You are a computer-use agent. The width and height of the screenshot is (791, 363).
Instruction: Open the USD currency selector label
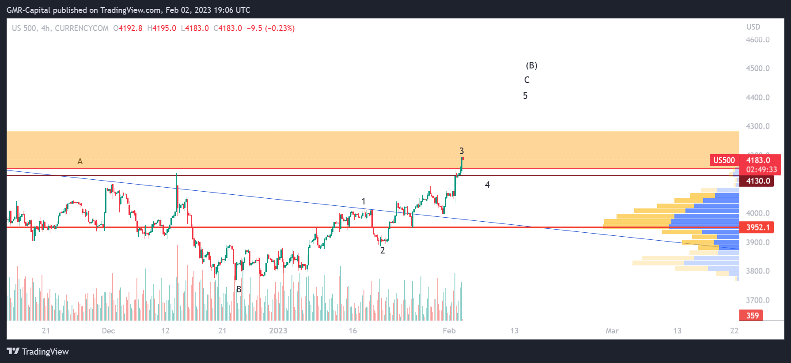[753, 27]
